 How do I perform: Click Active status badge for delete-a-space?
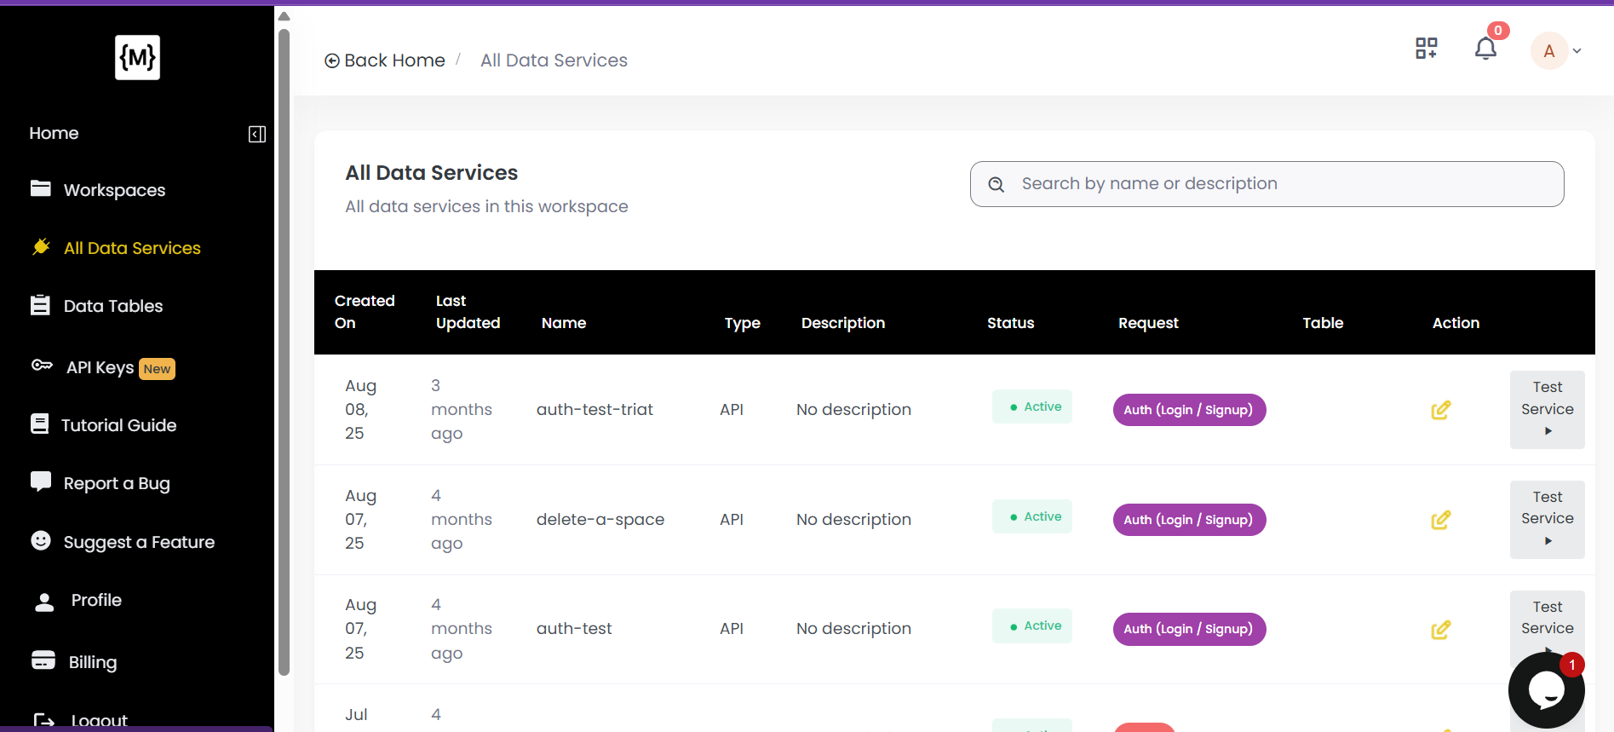(1032, 516)
